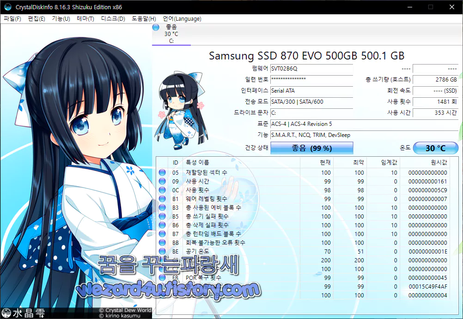This screenshot has width=463, height=319.
Task: Open the 기능(U) menu
Action: tap(61, 19)
